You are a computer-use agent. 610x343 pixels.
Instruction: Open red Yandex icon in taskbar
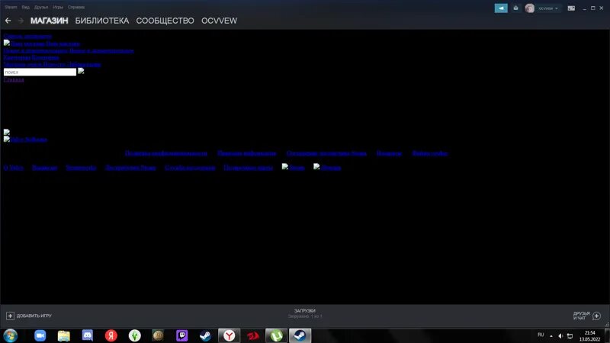pos(111,335)
